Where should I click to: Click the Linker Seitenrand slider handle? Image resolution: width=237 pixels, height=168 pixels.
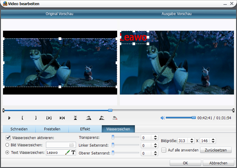[113, 145]
